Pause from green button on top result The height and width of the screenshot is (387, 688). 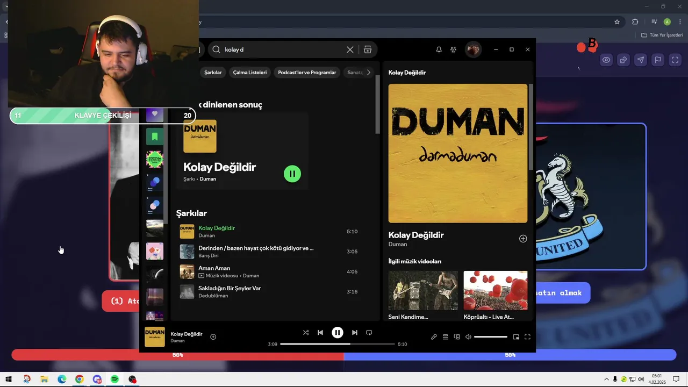[x=292, y=174]
